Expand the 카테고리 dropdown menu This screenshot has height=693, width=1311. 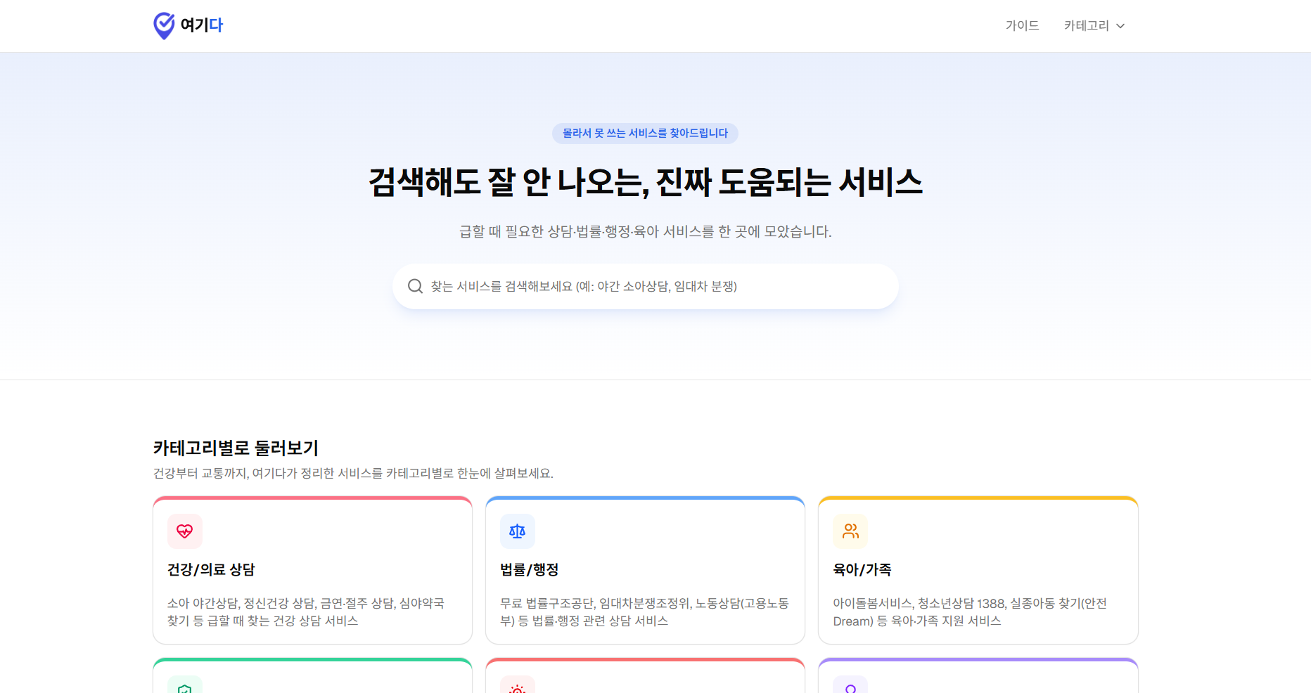click(x=1094, y=25)
